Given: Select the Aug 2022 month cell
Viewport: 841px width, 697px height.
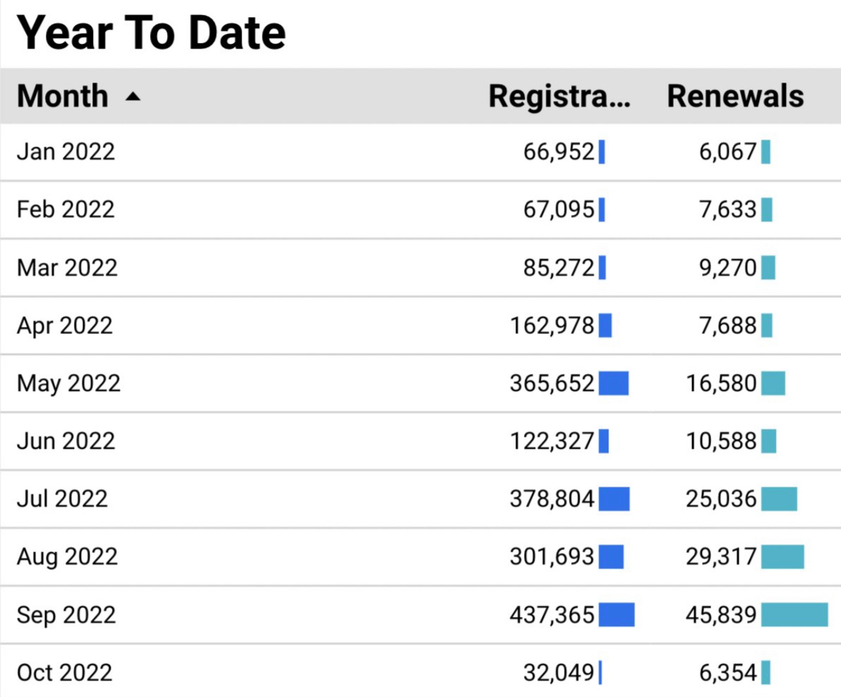Looking at the screenshot, I should (67, 557).
